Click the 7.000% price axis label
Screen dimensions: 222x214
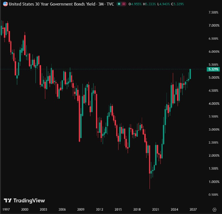pos(214,26)
